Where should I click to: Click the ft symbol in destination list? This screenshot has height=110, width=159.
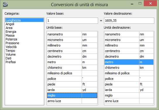141,84
